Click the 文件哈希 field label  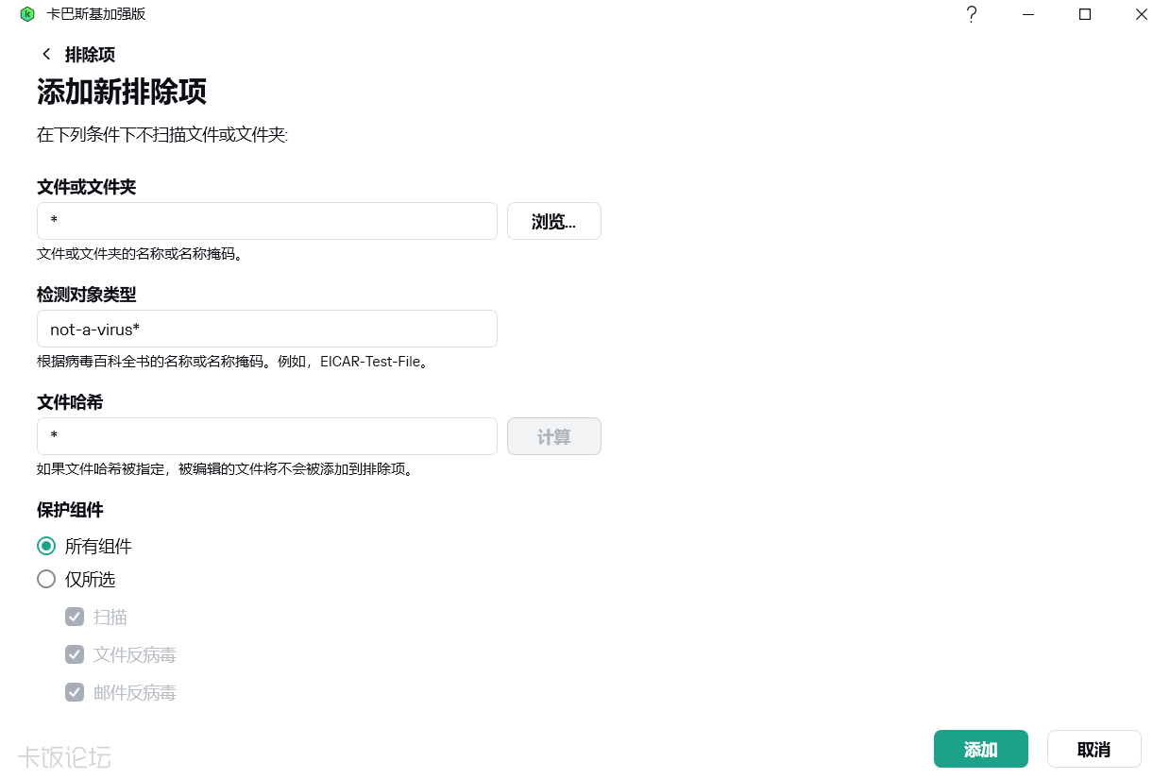(x=70, y=402)
